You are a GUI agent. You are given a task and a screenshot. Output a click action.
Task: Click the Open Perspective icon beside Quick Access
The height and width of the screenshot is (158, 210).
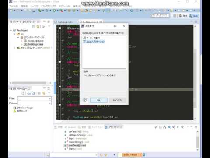[x=175, y=16]
